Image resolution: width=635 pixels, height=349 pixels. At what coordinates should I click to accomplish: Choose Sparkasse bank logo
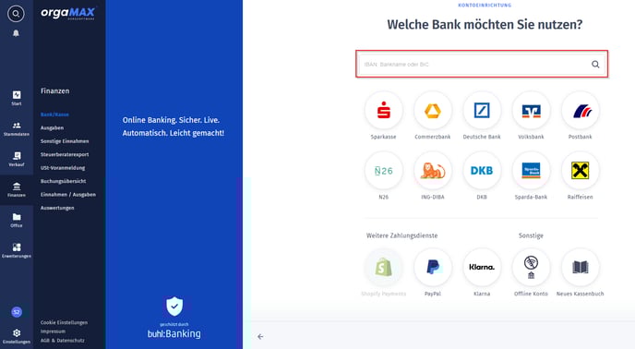[384, 110]
